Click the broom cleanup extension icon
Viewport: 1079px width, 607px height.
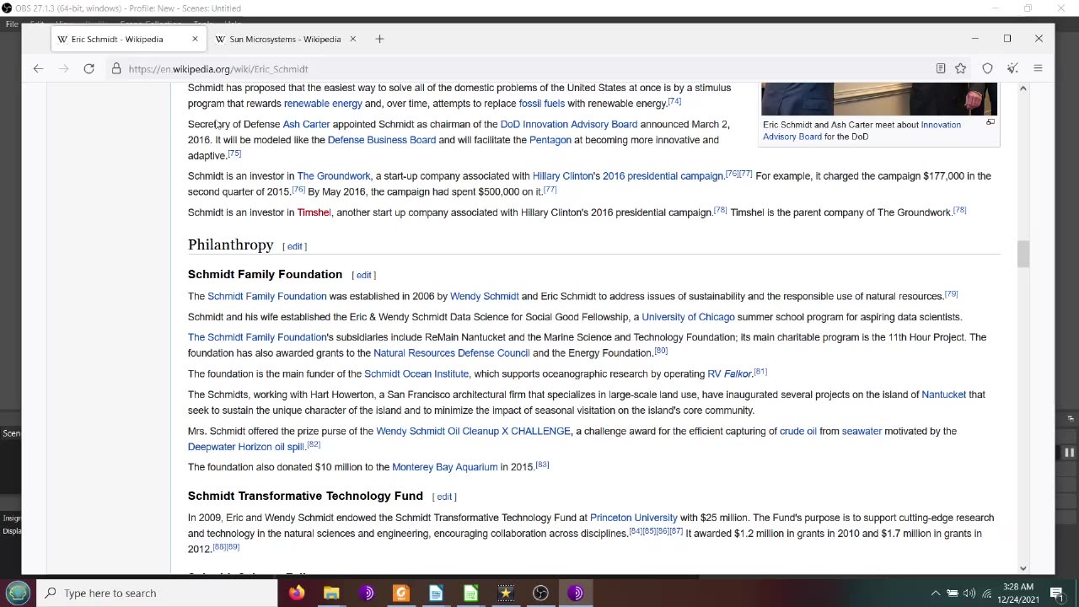point(1012,69)
